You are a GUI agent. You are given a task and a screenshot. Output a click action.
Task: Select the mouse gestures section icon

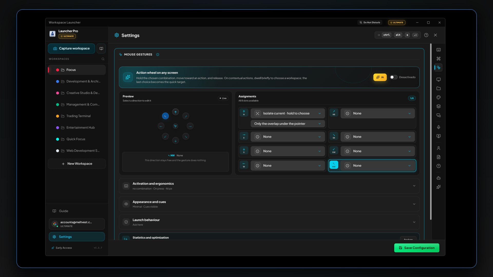(438, 68)
